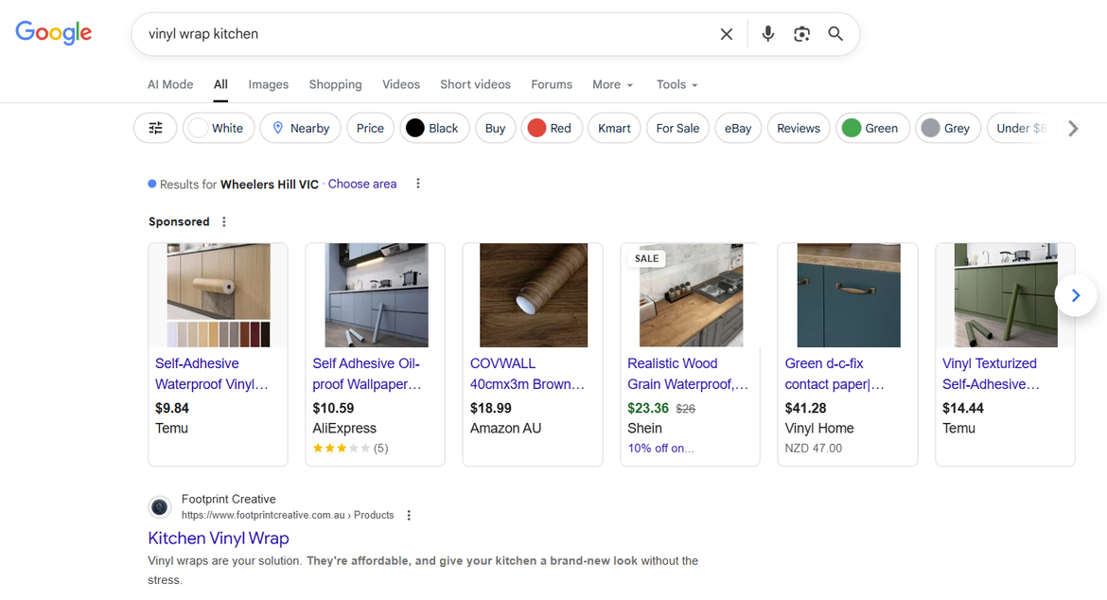Expand the More dropdown menu
This screenshot has height=600, width=1107.
pos(612,84)
